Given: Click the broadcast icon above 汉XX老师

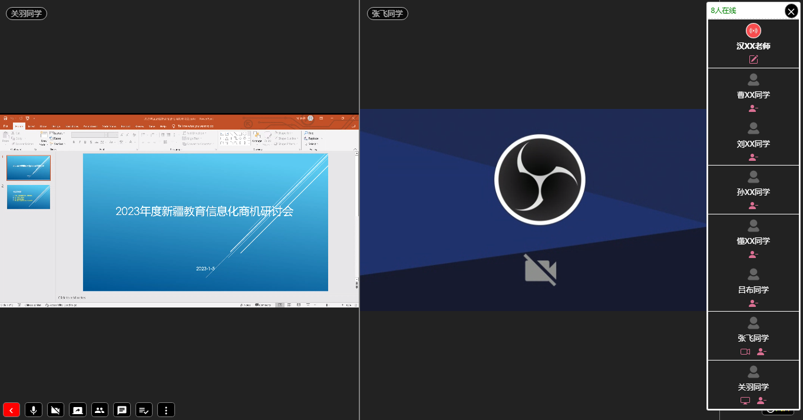Looking at the screenshot, I should point(753,31).
